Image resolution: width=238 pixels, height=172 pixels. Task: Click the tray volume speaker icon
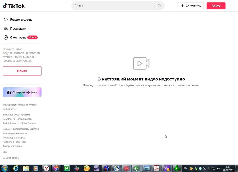click(218, 168)
